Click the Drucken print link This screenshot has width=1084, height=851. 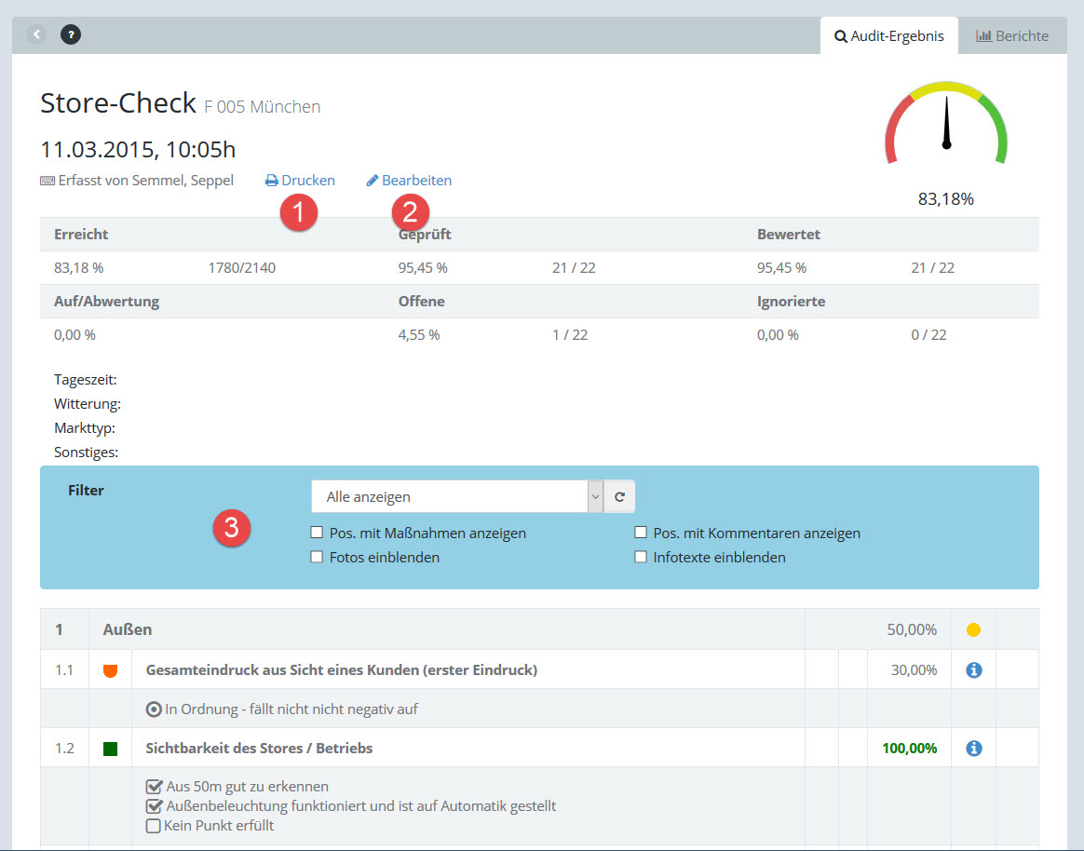point(300,181)
